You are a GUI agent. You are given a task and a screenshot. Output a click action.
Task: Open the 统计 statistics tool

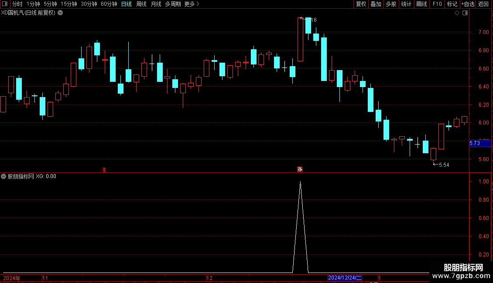coord(406,4)
